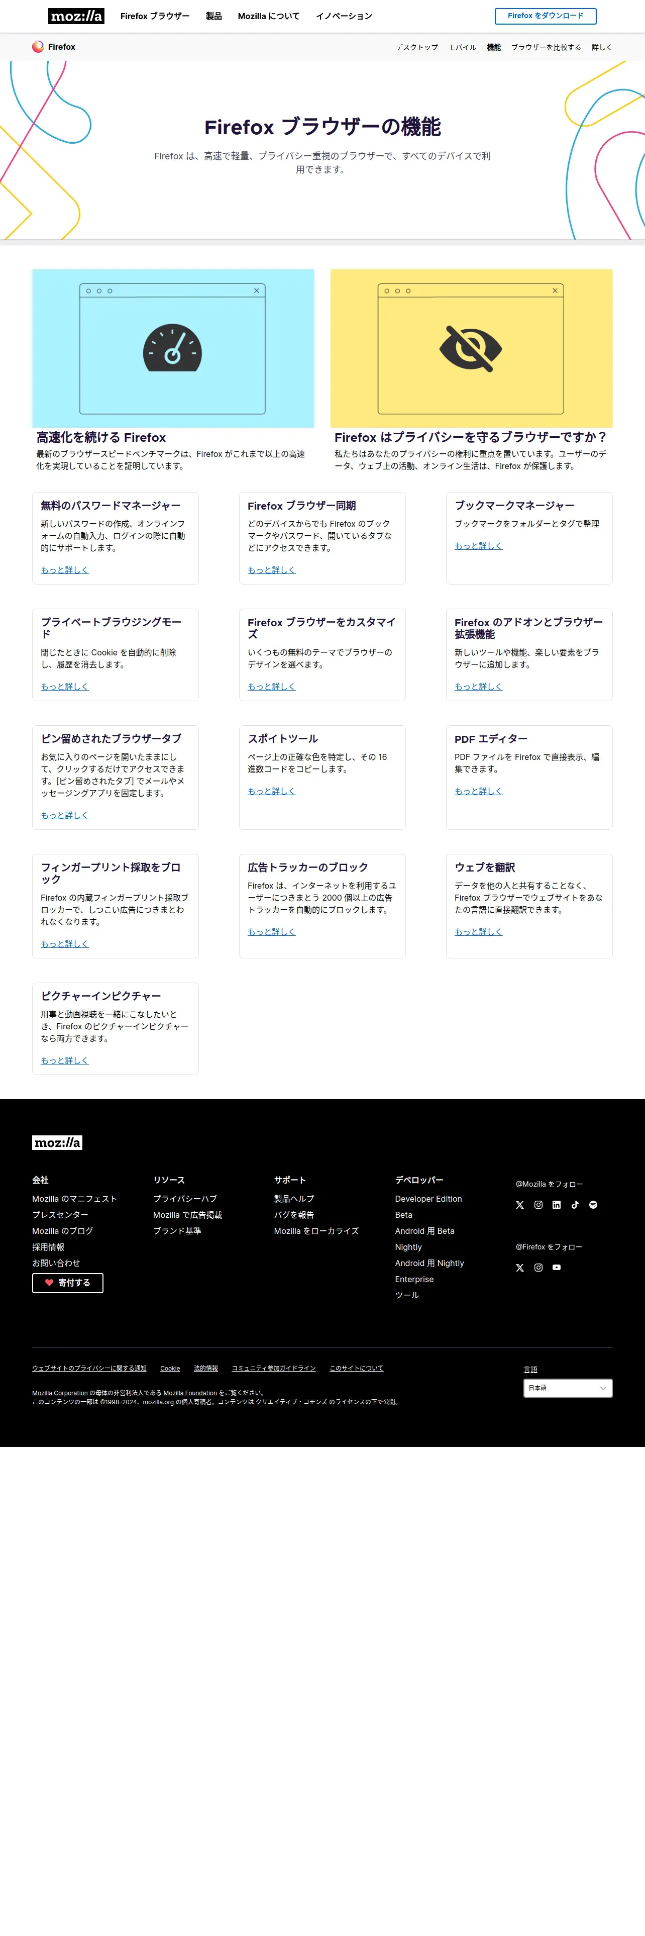Open クリエイティブ・コモンズ のライセンス link
Screen dimensions: 645x1936
tap(310, 1402)
